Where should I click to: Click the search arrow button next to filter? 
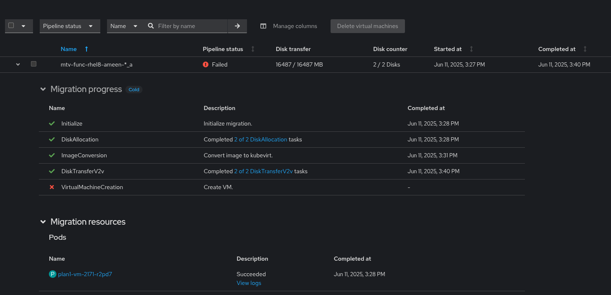pos(237,26)
